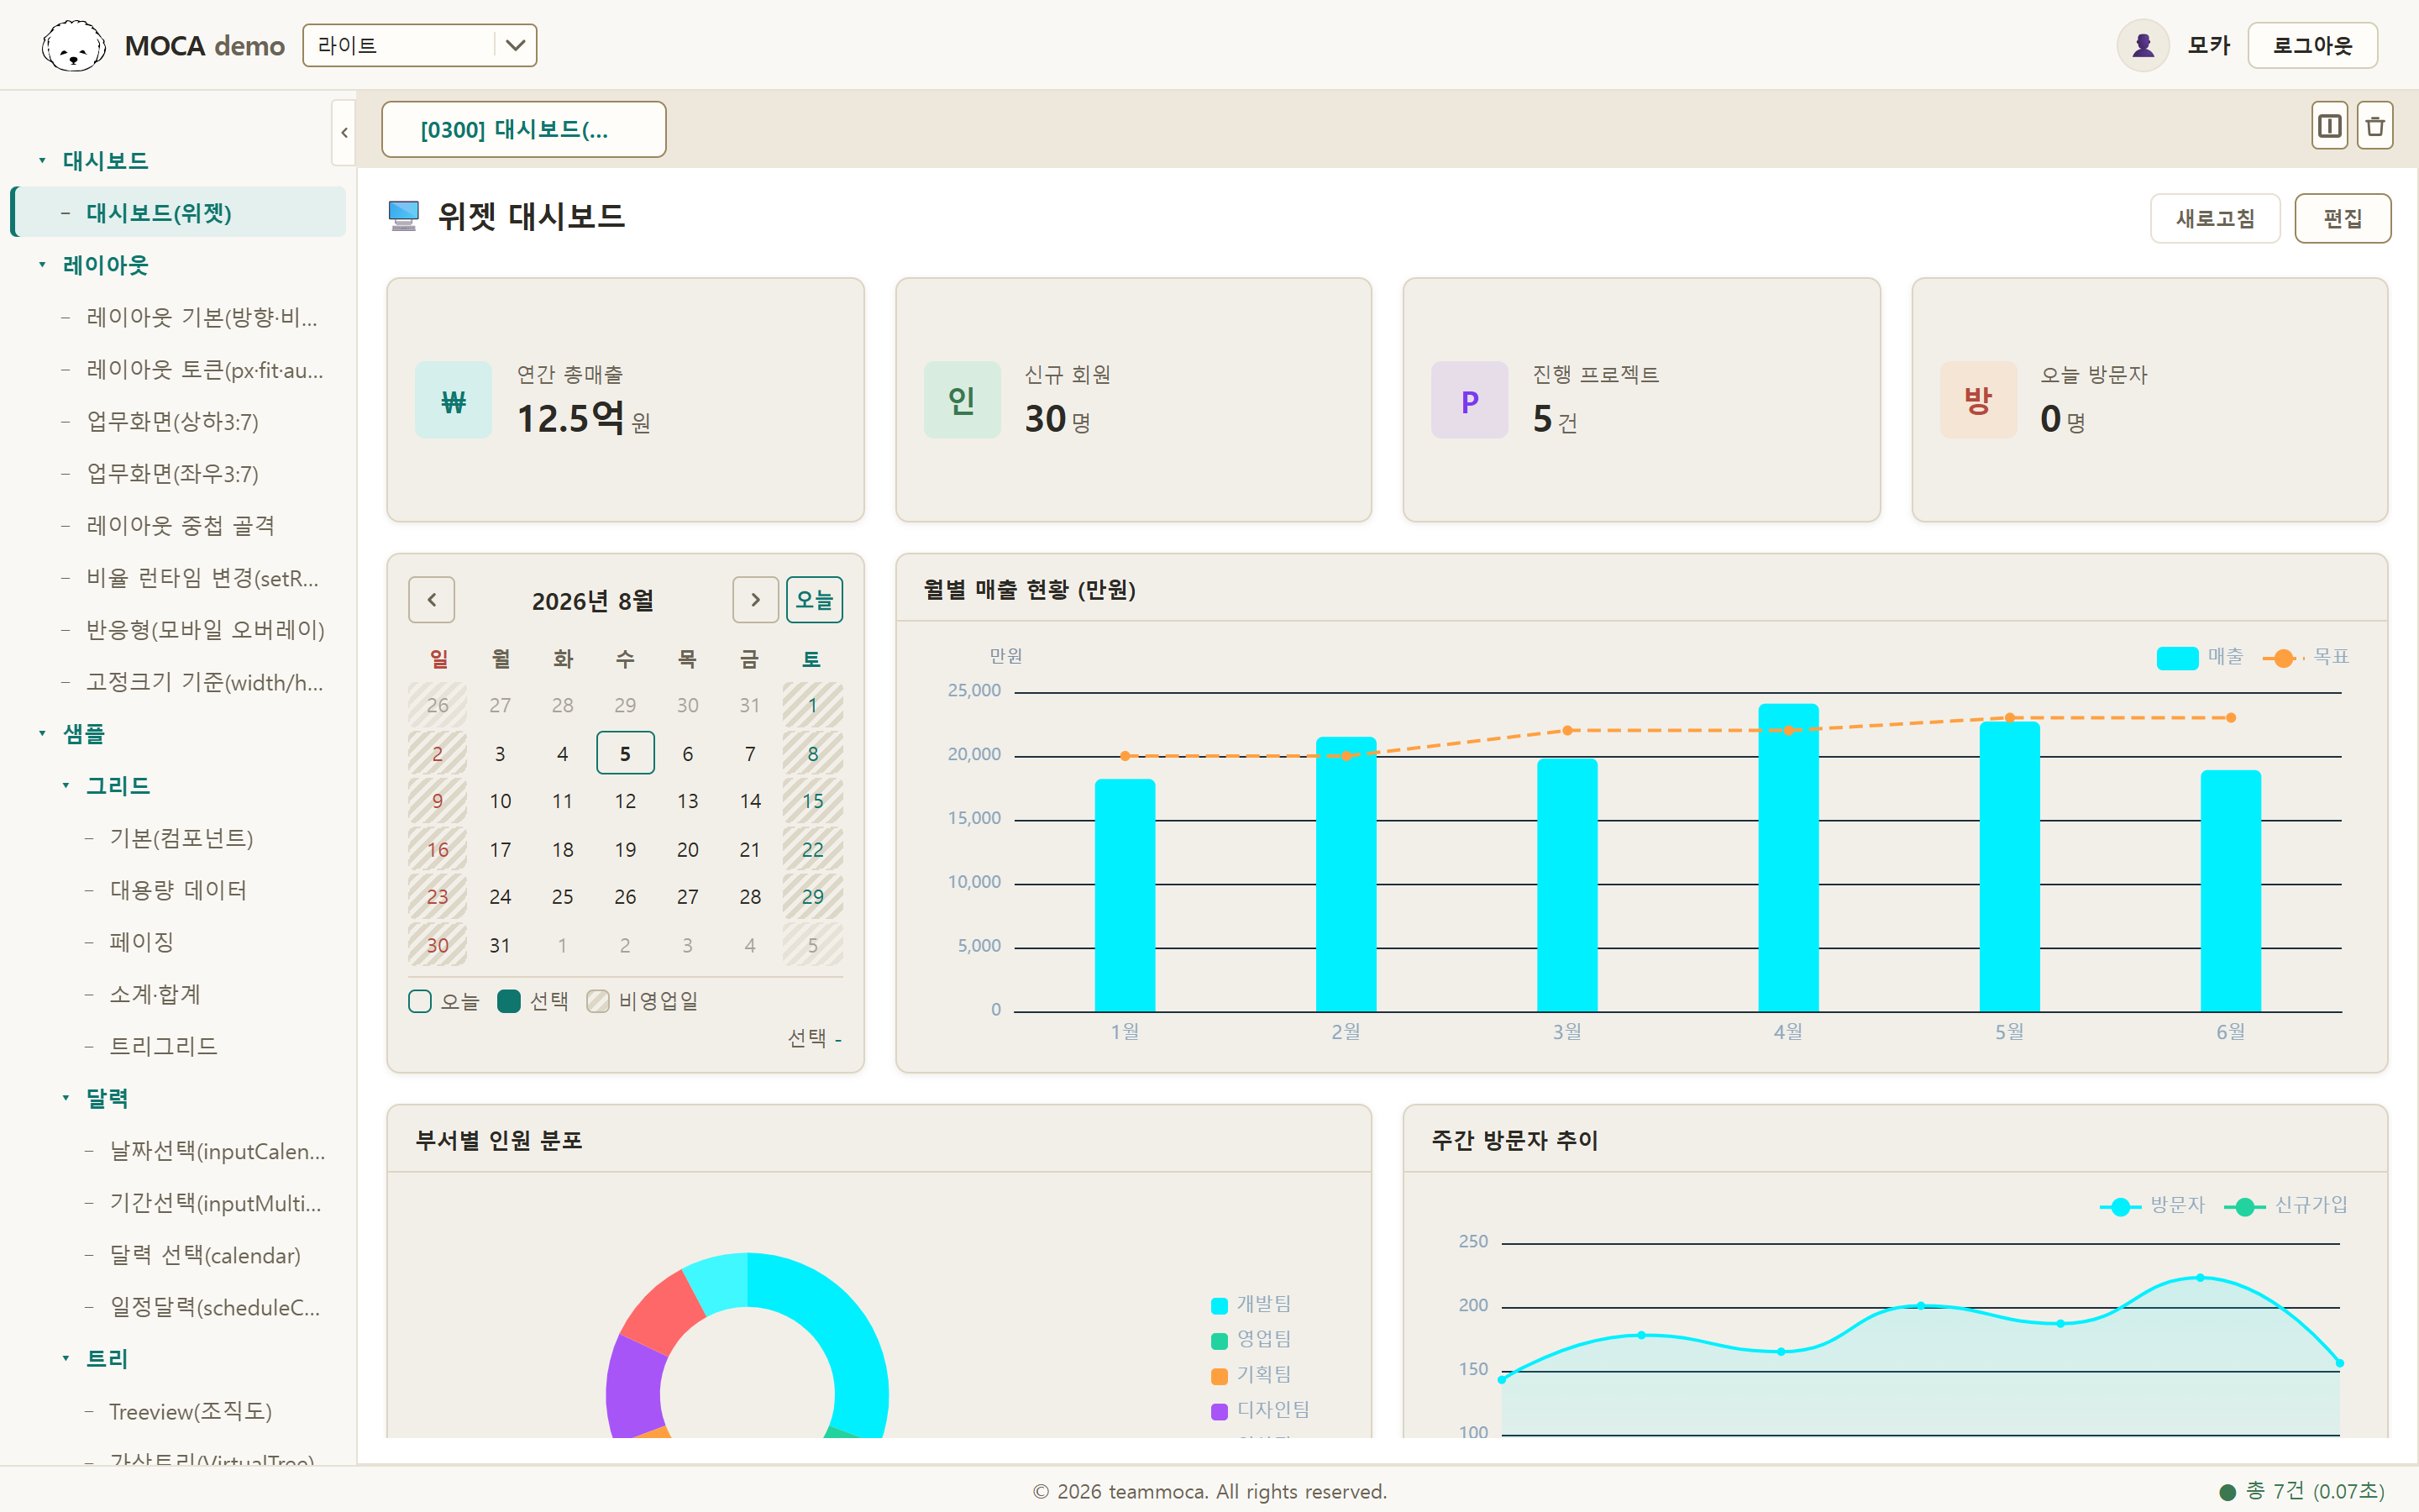Open 업무화면(좌우3:7) menu item

[173, 473]
